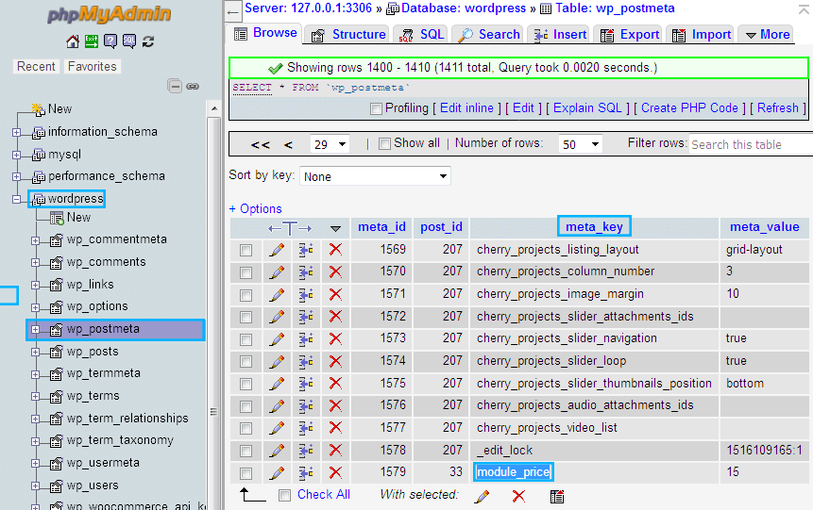Click the Filter rows search field

751,144
